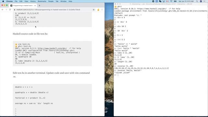
Task: Click 'Haskell source code in file test.hs:' text
Action: tap(30, 34)
